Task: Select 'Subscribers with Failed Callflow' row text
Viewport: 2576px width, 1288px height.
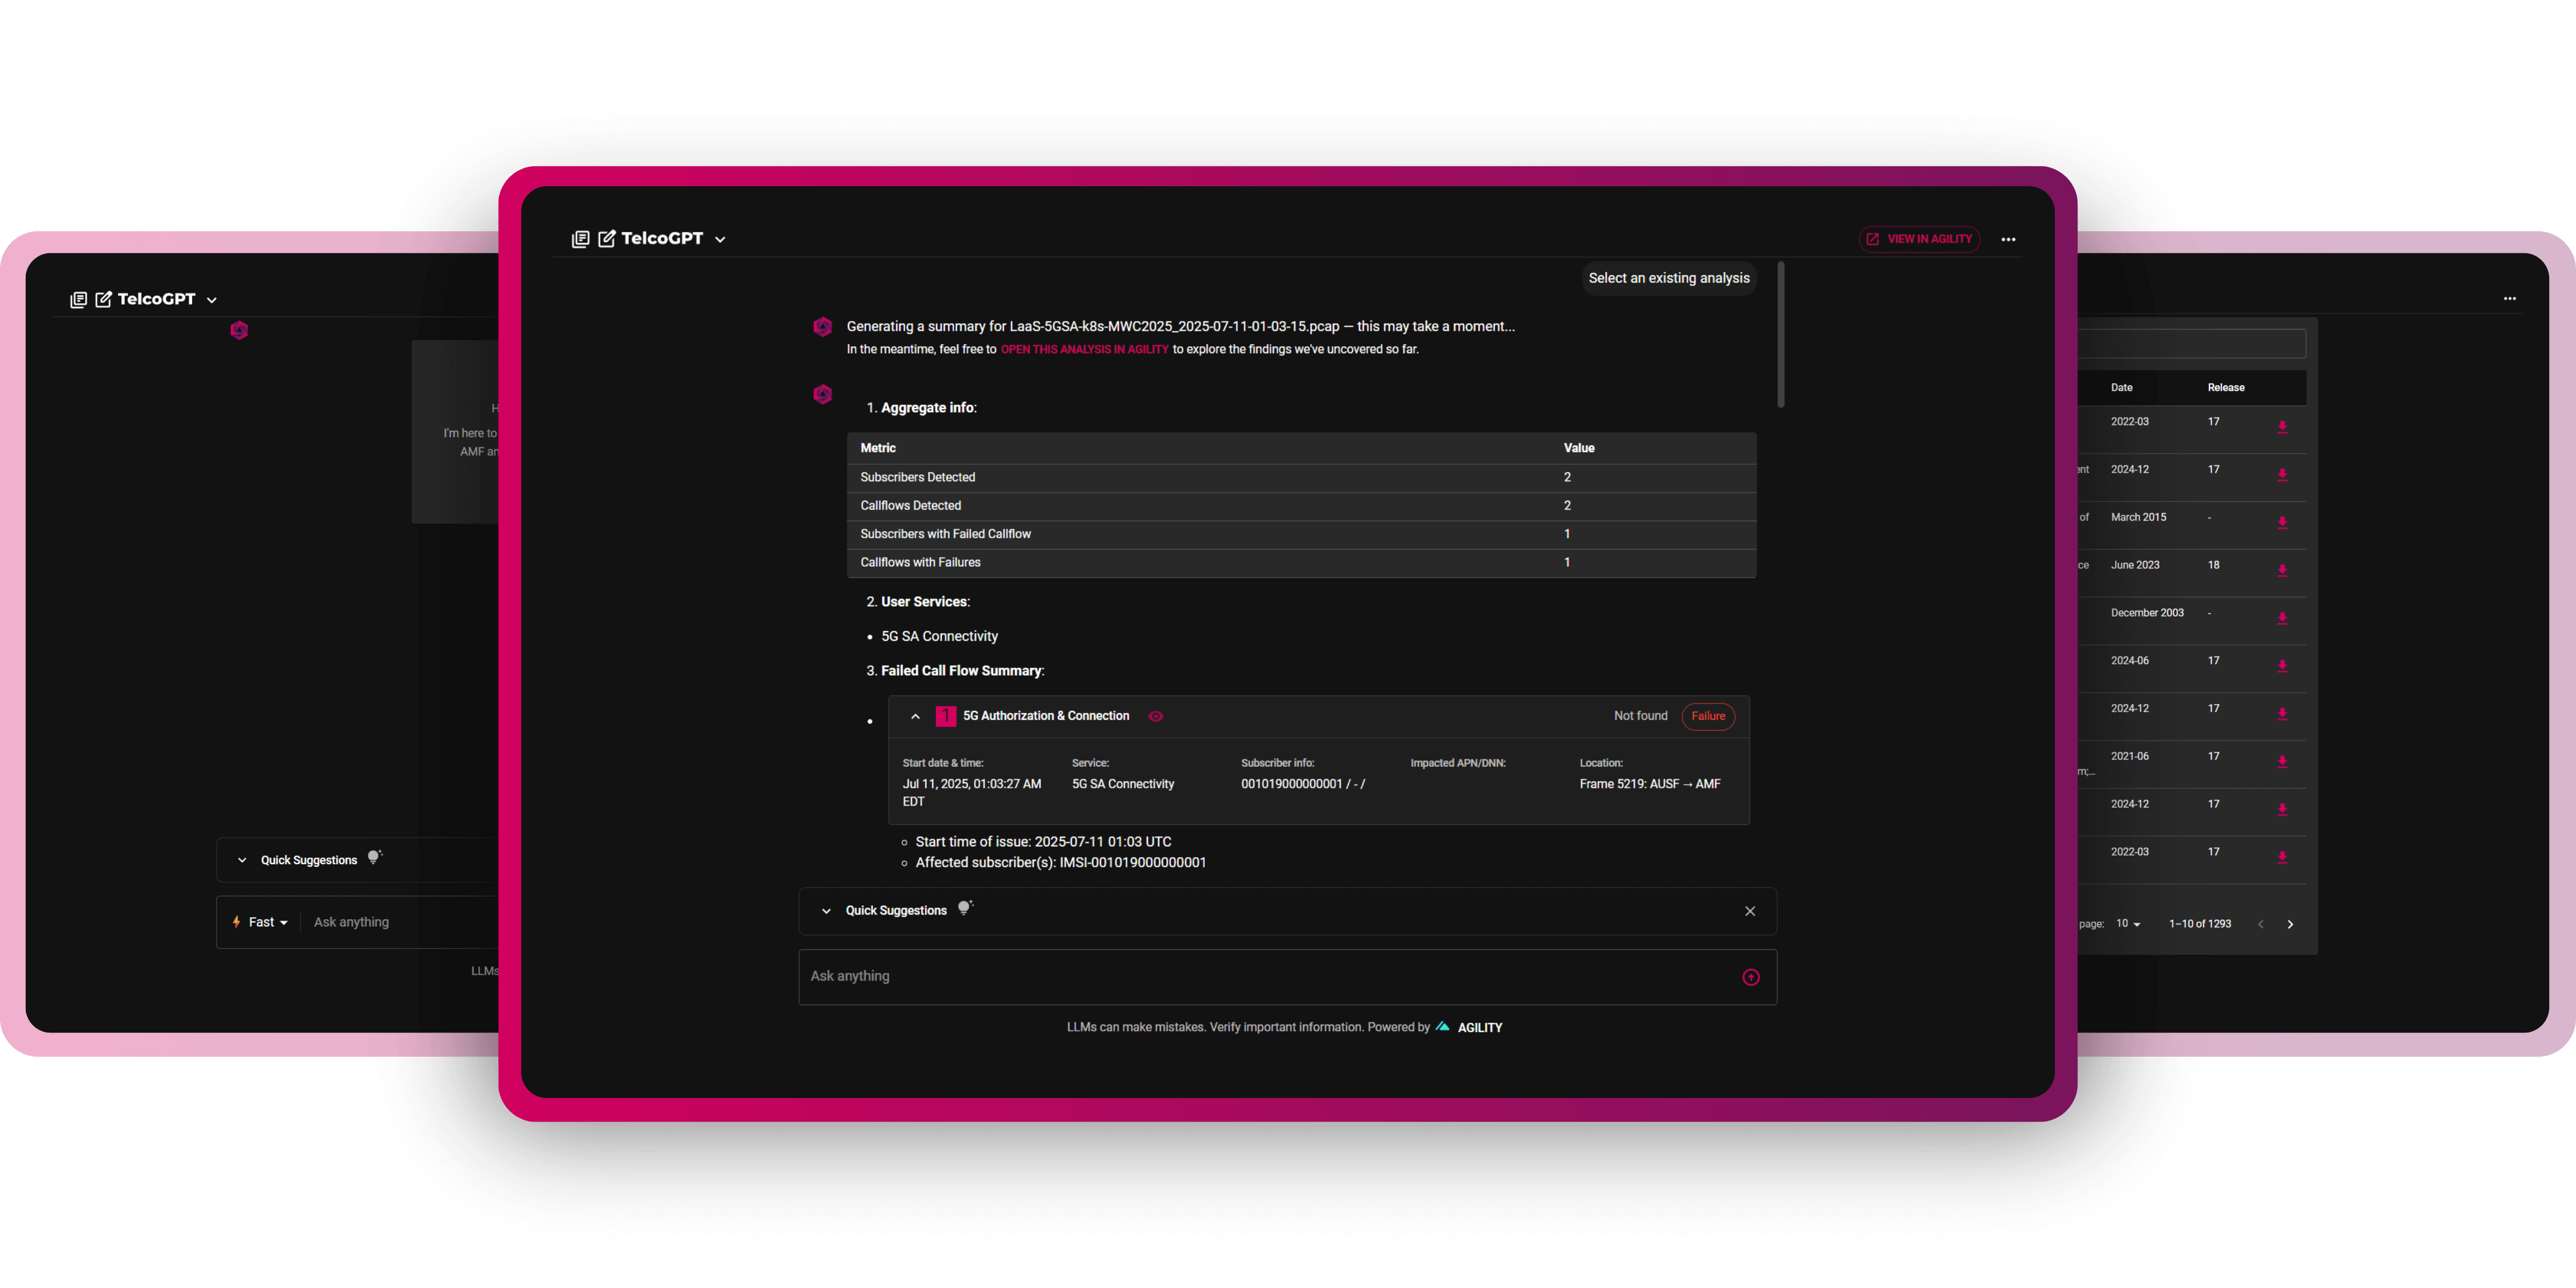Action: point(945,534)
